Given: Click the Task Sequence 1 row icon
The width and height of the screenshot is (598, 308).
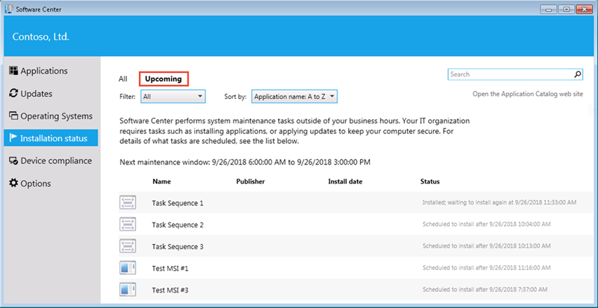Looking at the screenshot, I should [x=128, y=203].
